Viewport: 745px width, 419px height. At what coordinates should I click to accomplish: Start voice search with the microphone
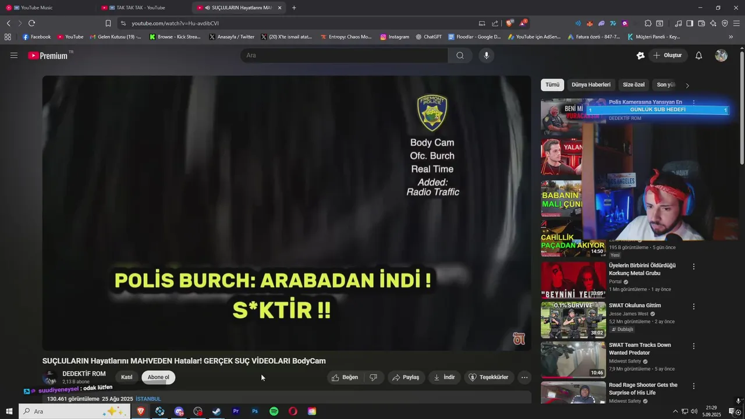tap(487, 55)
